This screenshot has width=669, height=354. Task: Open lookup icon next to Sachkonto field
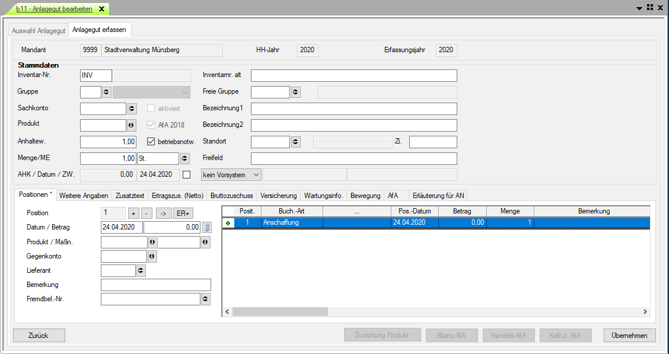[132, 109]
